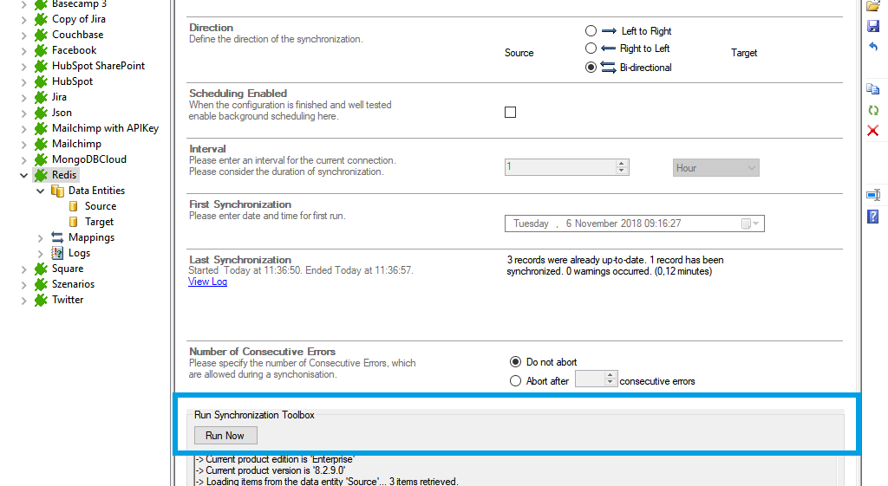This screenshot has width=888, height=486.
Task: Open the View Log link
Action: [x=207, y=282]
